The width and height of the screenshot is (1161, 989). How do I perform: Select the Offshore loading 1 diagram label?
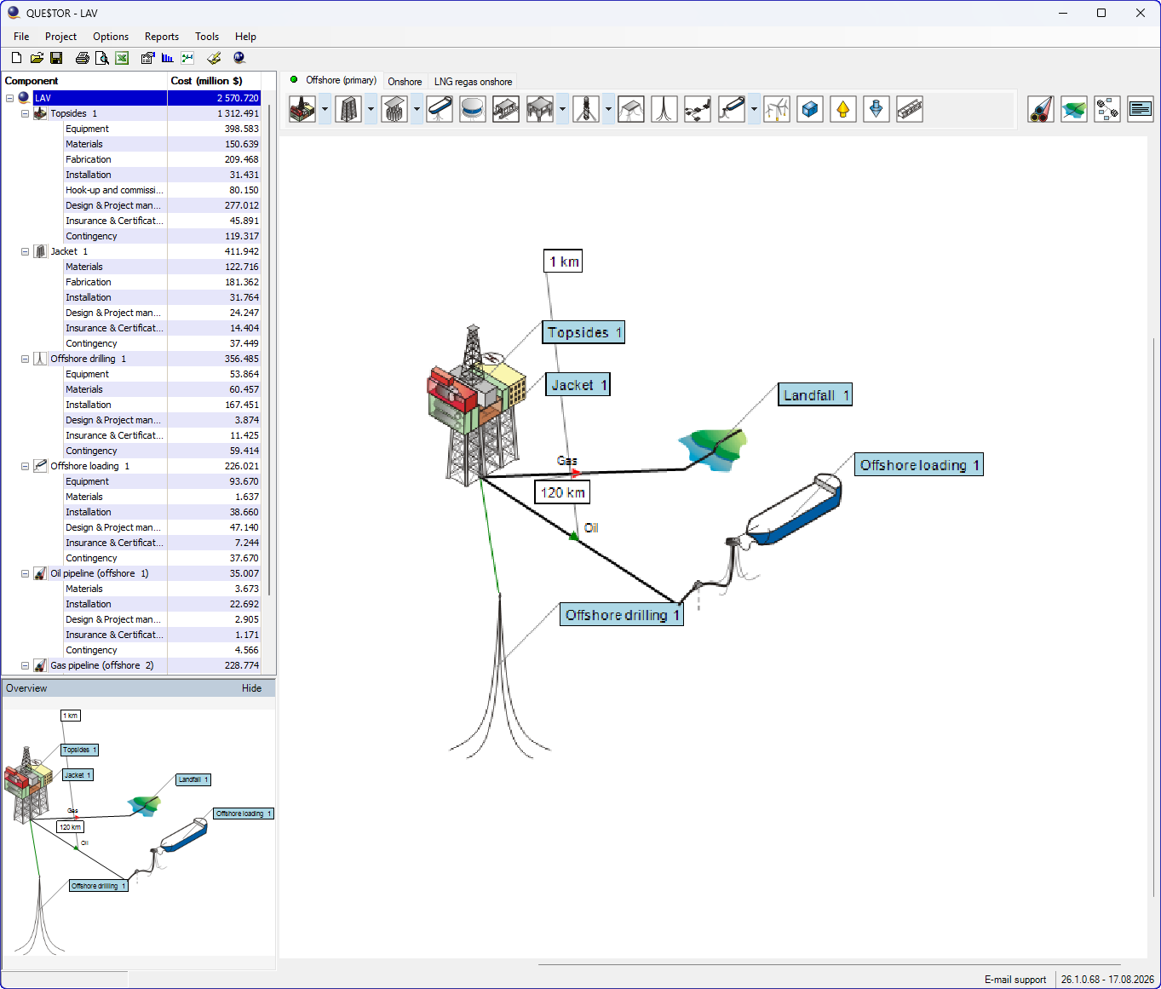pos(919,464)
